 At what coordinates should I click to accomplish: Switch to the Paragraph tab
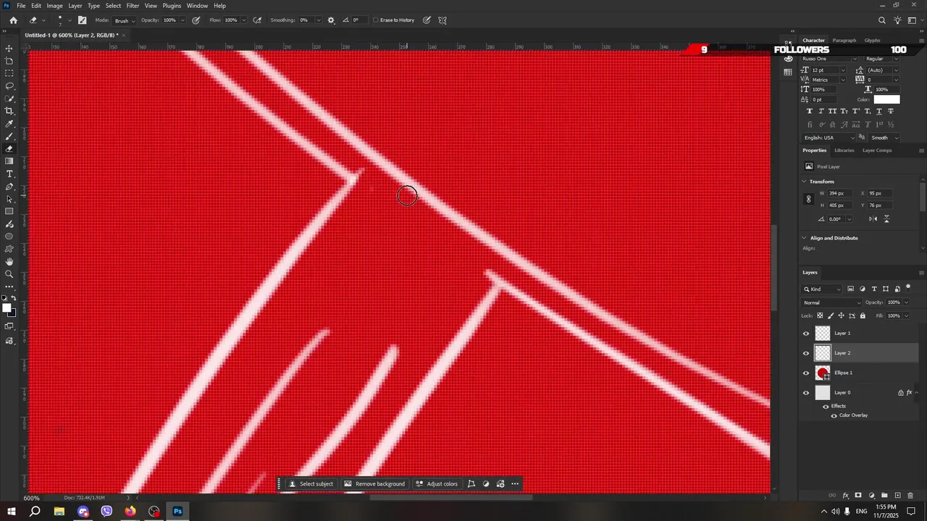click(x=844, y=41)
